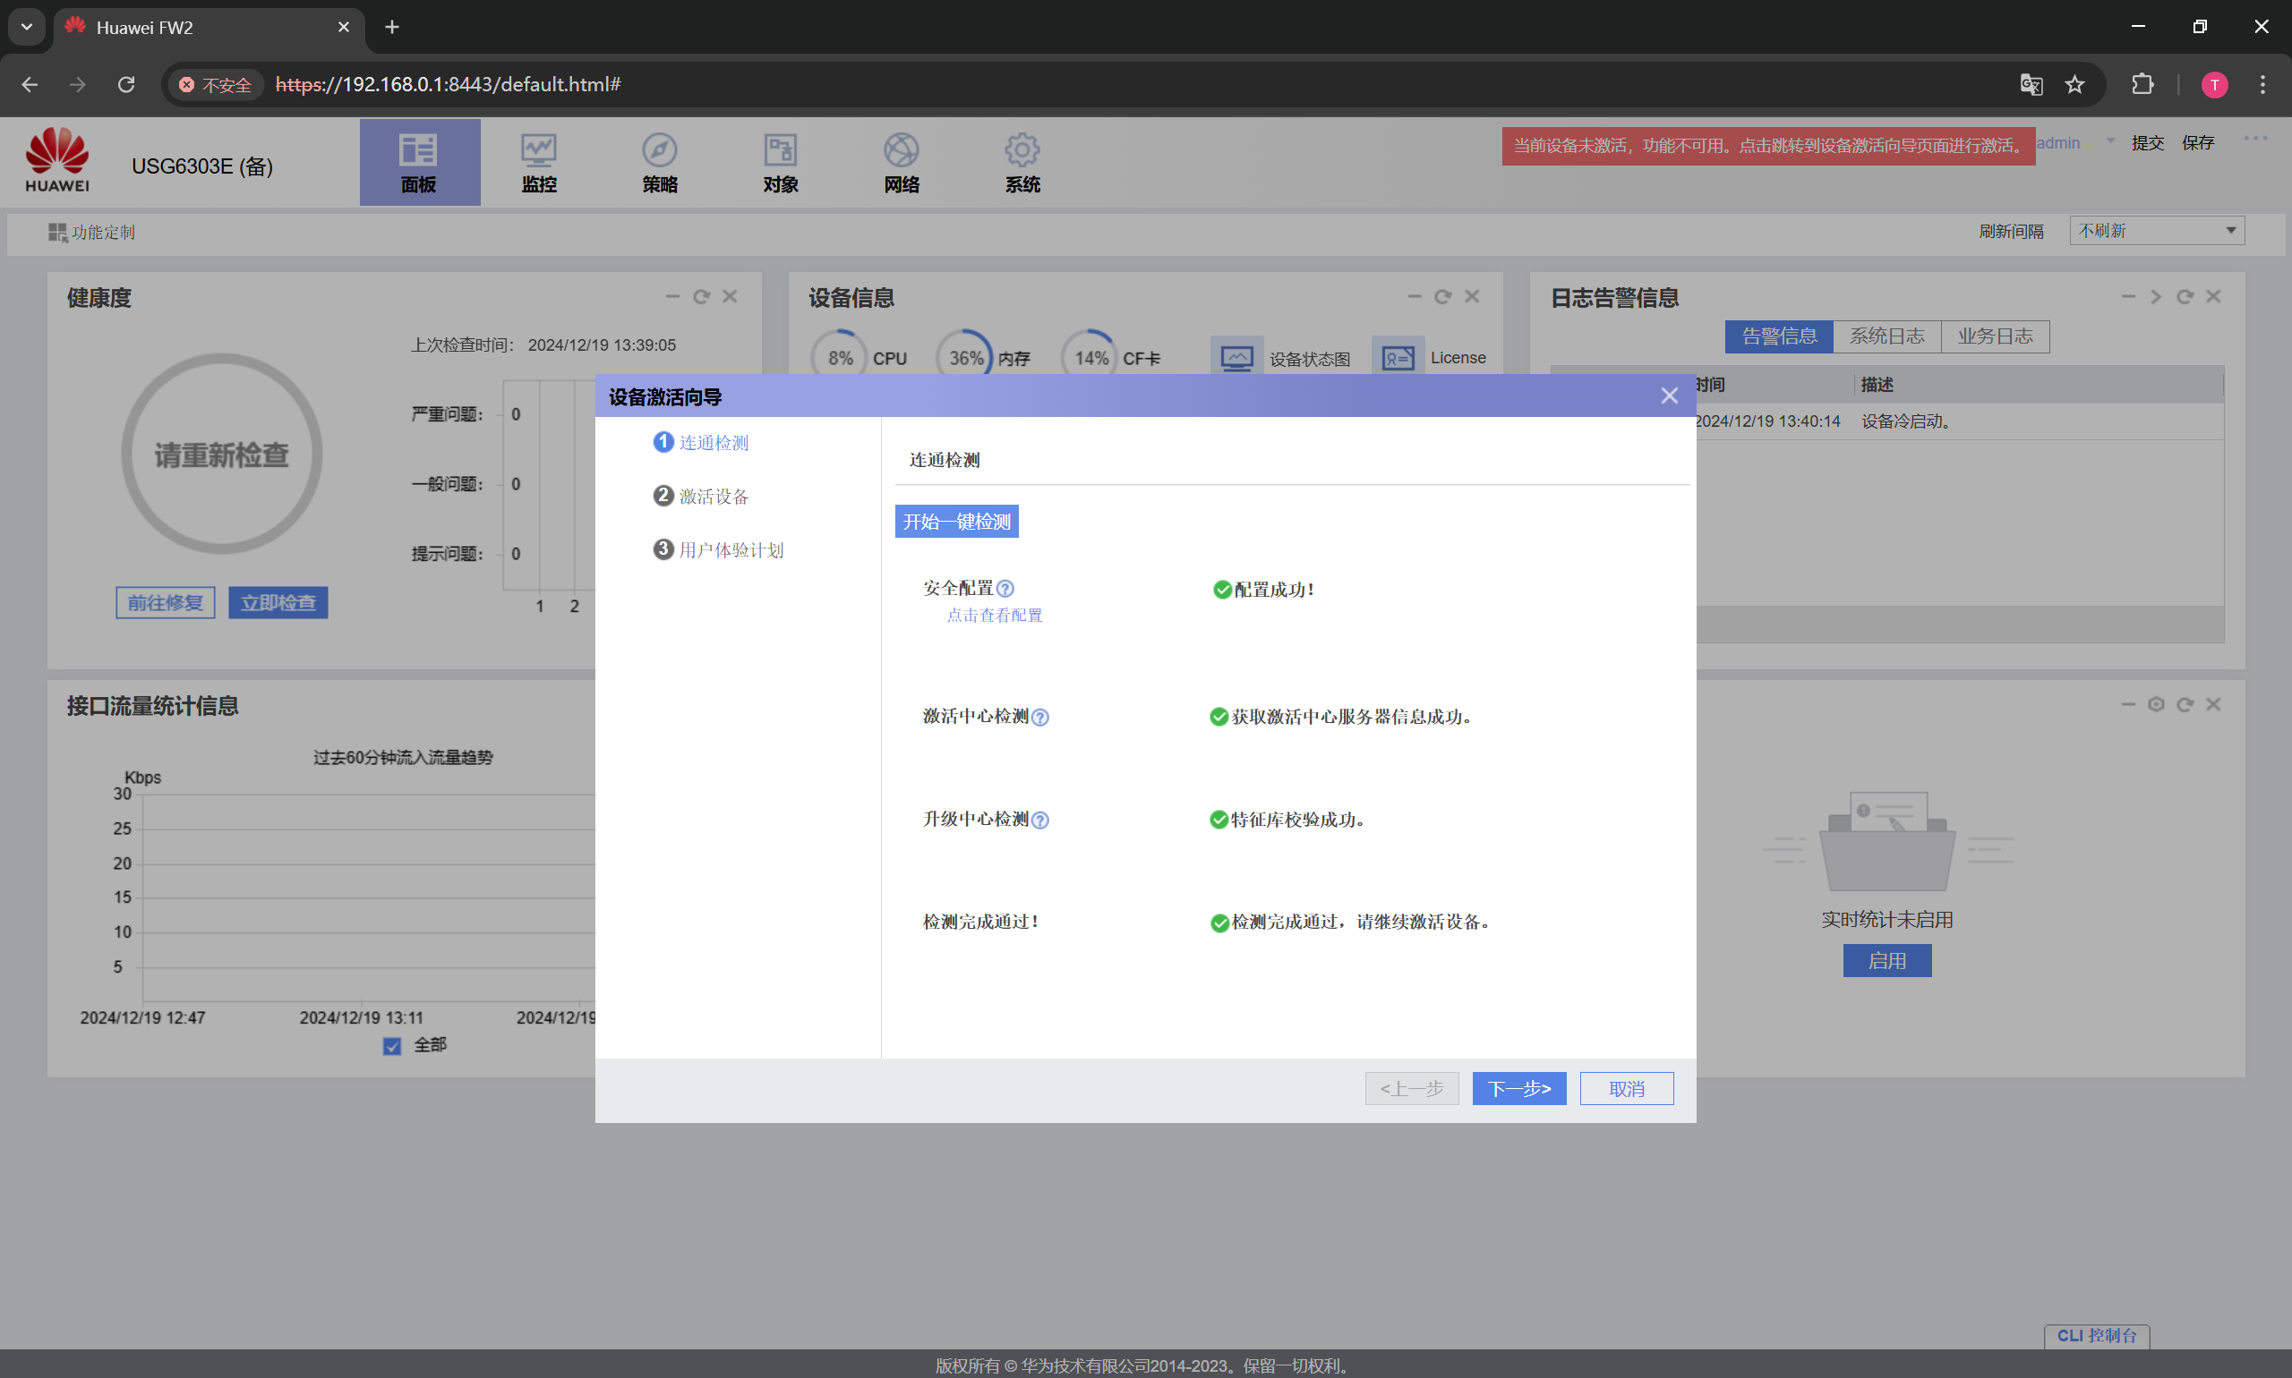Click the License card icon
The width and height of the screenshot is (2292, 1378).
[x=1398, y=358]
